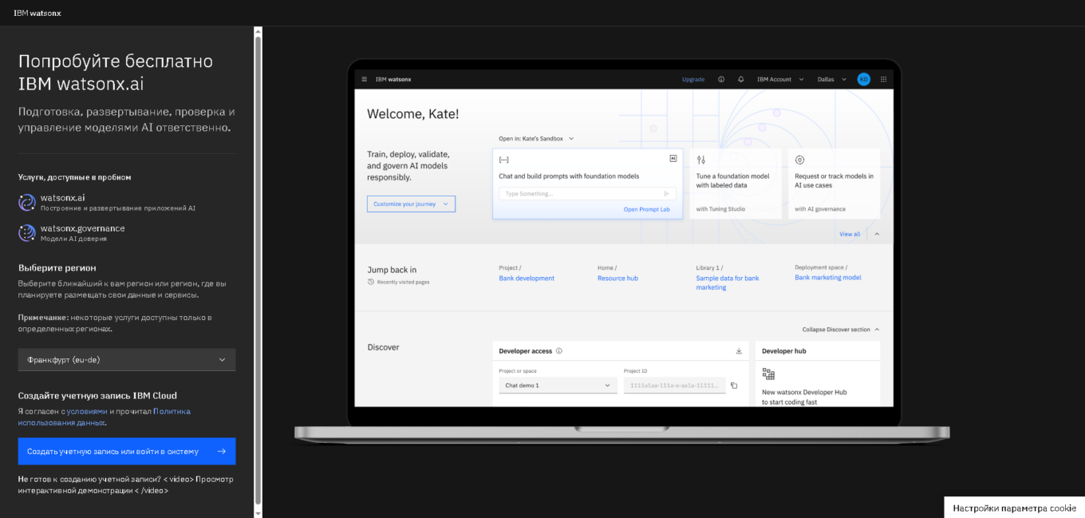Click the help icon in demo header
The width and height of the screenshot is (1085, 518).
tap(721, 79)
